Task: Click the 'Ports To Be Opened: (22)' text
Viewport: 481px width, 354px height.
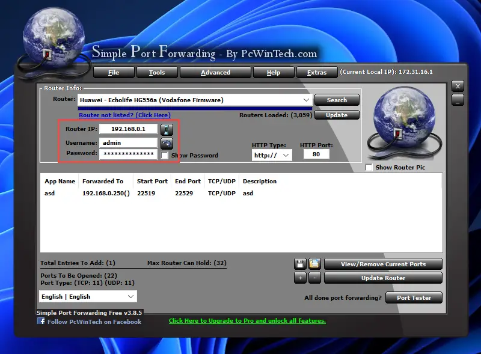Action: (x=79, y=275)
